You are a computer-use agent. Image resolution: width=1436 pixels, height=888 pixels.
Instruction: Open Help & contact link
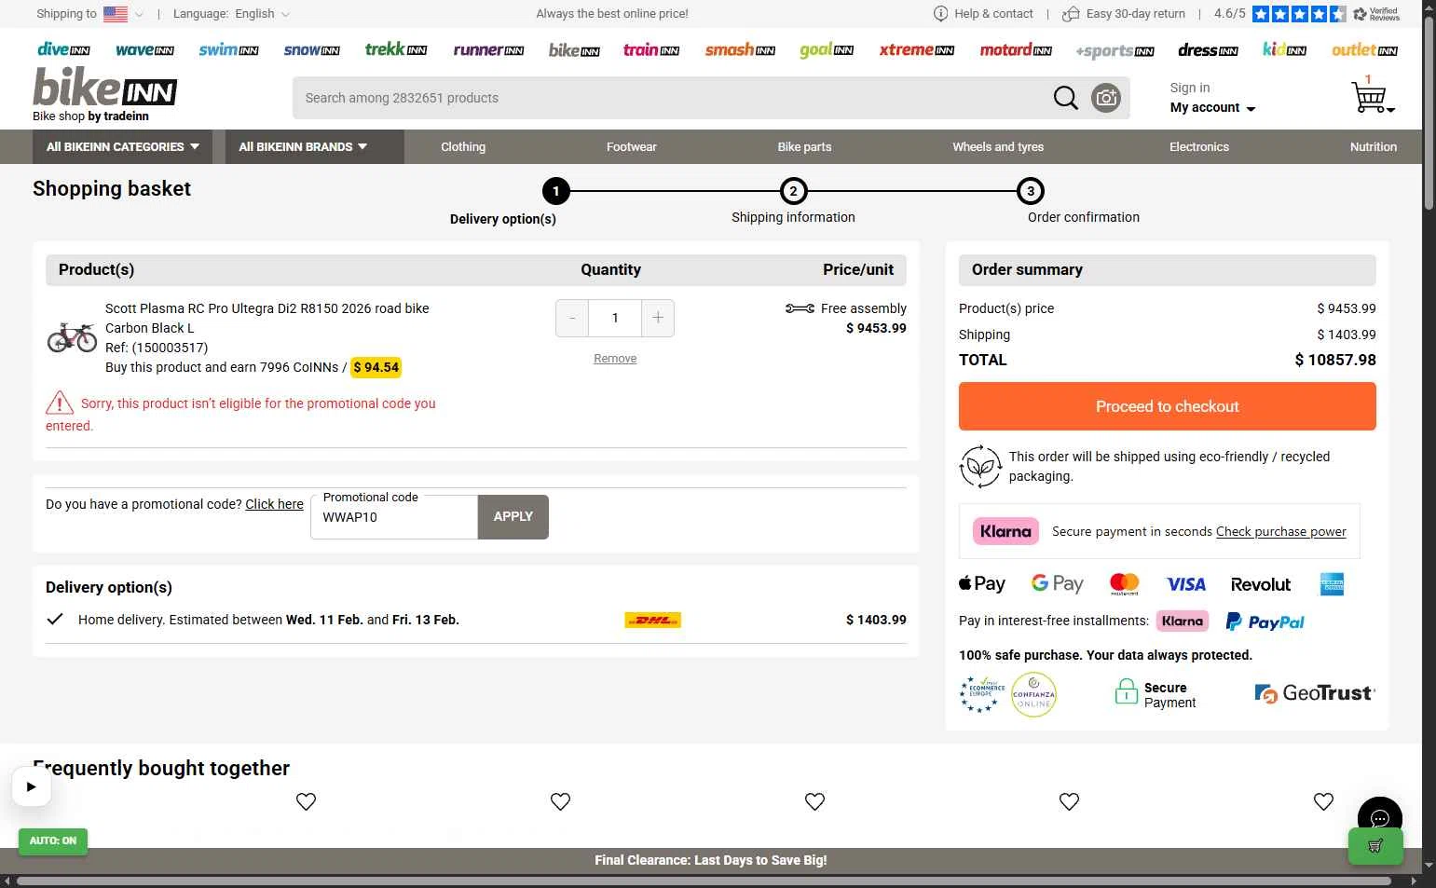pos(984,14)
